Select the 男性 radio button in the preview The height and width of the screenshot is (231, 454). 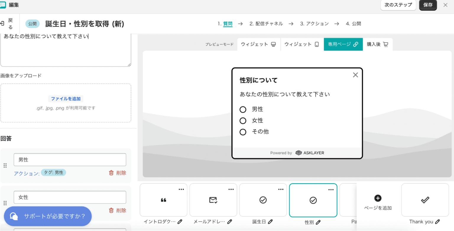(x=243, y=109)
